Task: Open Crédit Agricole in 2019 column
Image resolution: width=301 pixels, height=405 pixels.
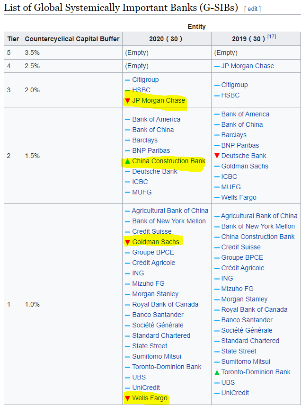Action: 243,268
